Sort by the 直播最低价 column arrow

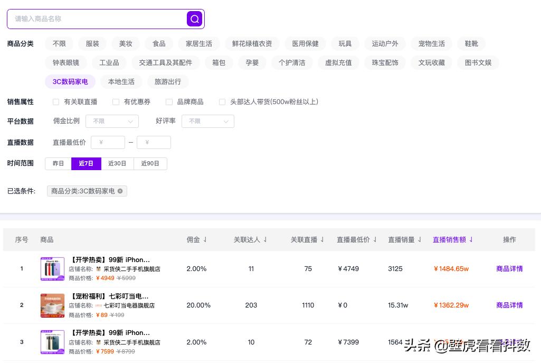376,239
